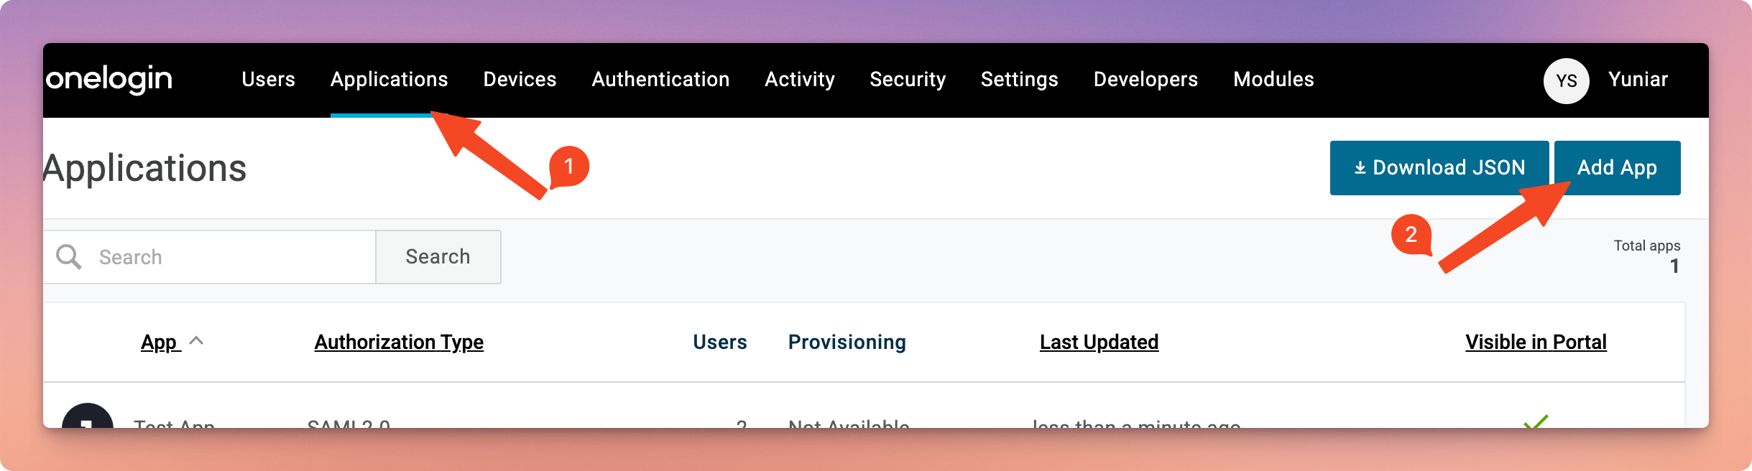
Task: Open the Modules menu
Action: click(1273, 79)
